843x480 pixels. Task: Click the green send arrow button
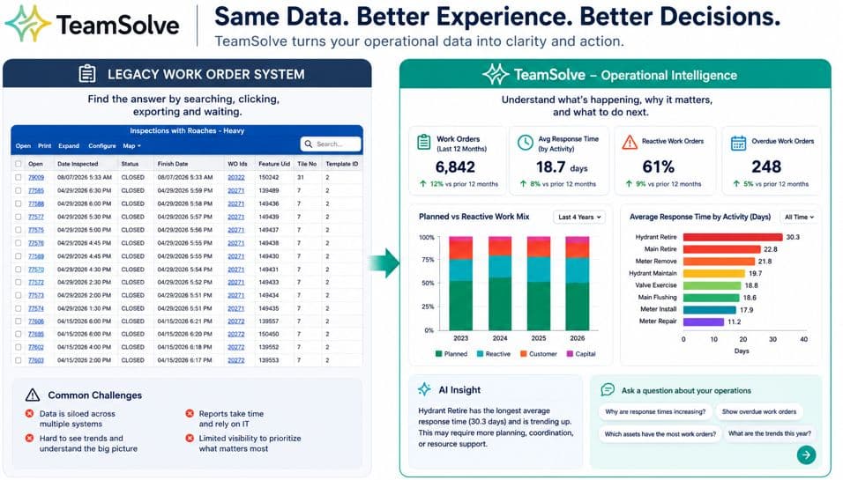[x=806, y=454]
